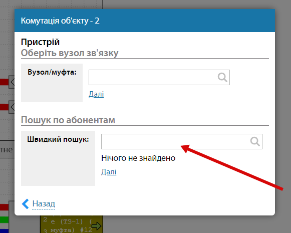Click magnifier icon in Вузол/муфта field
The height and width of the screenshot is (233, 291).
pyautogui.click(x=222, y=77)
